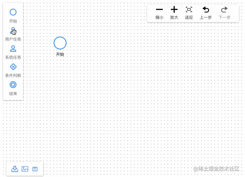
Task: Zoom in with the 放大 plus icon
Action: tap(174, 9)
